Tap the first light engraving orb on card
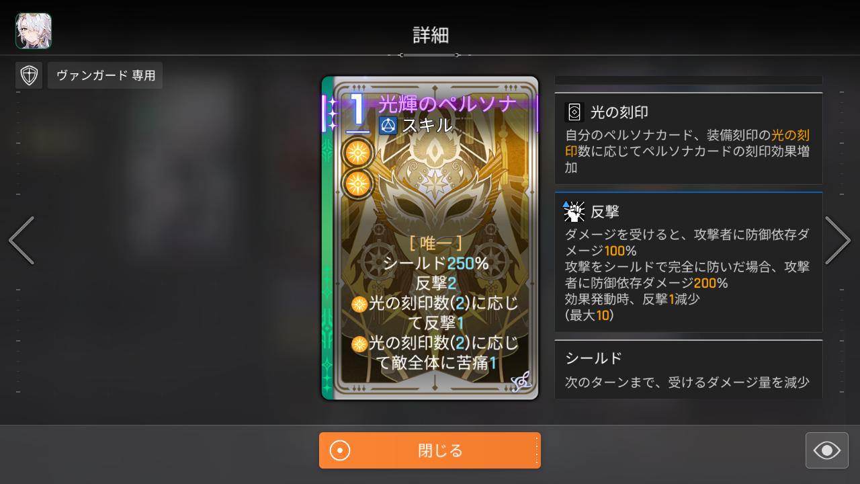Viewport: 860px width, 484px height. point(357,153)
